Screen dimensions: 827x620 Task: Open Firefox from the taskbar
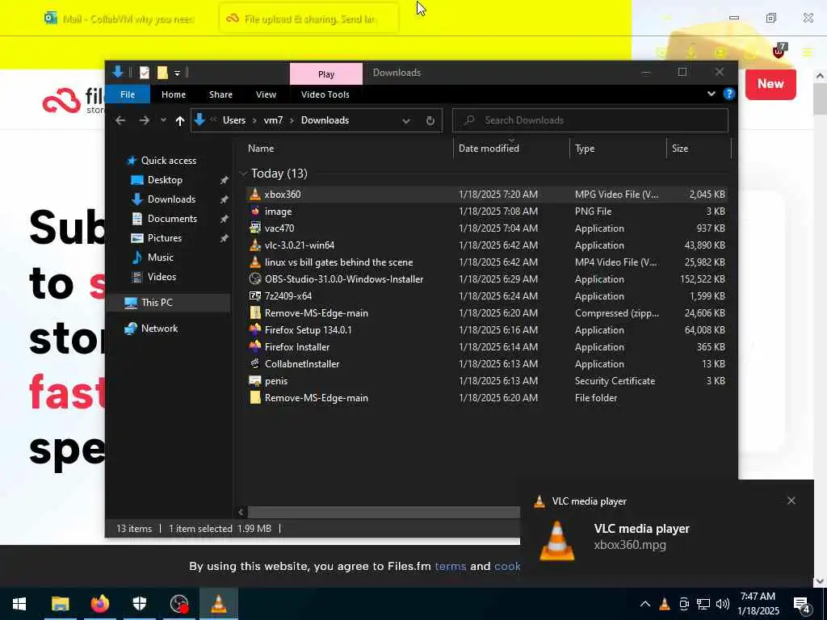tap(99, 604)
